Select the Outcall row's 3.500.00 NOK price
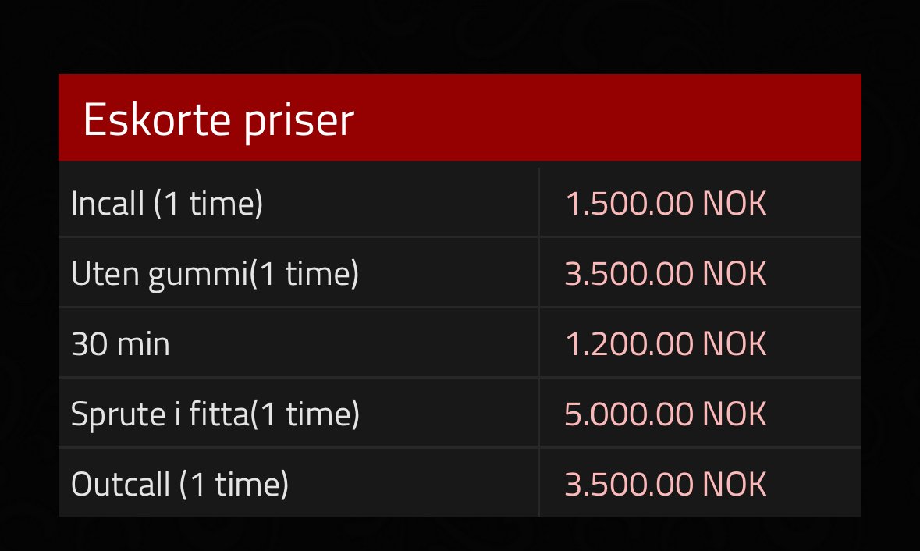The image size is (920, 551). click(666, 484)
